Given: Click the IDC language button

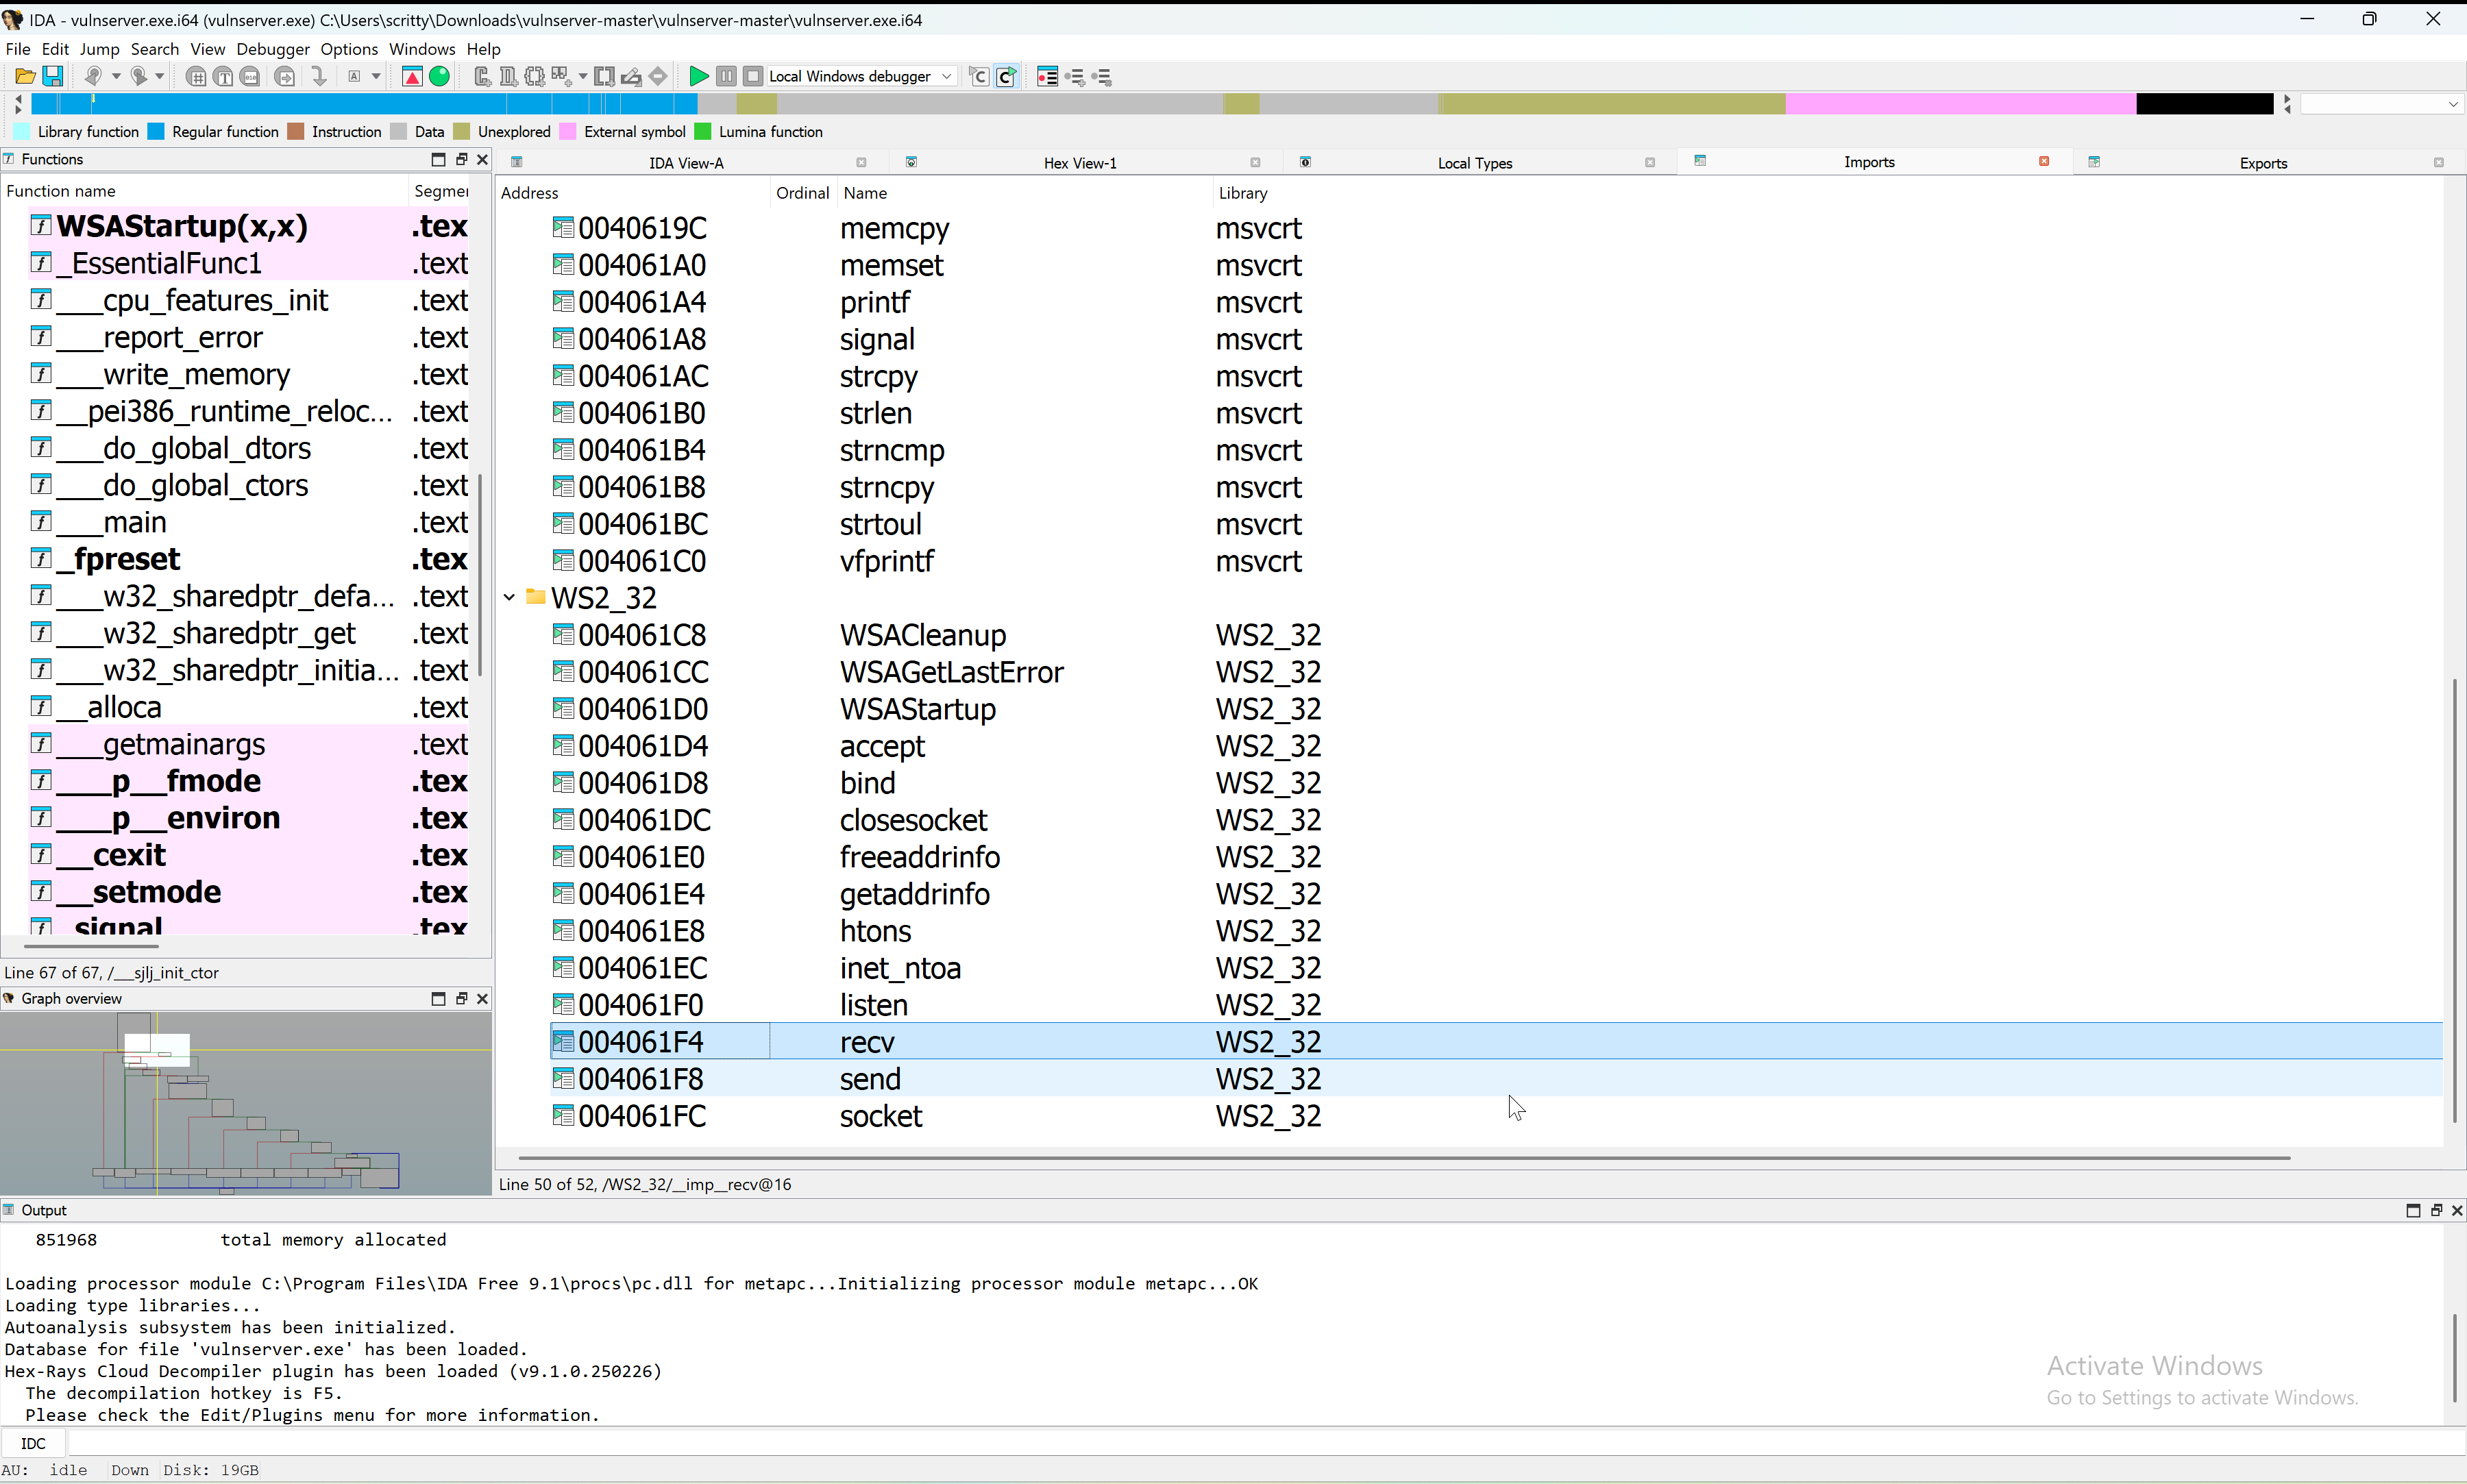Looking at the screenshot, I should click(x=33, y=1442).
